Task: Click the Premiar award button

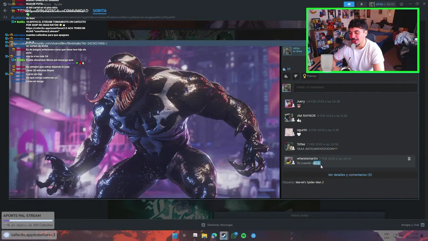Action: (x=310, y=76)
